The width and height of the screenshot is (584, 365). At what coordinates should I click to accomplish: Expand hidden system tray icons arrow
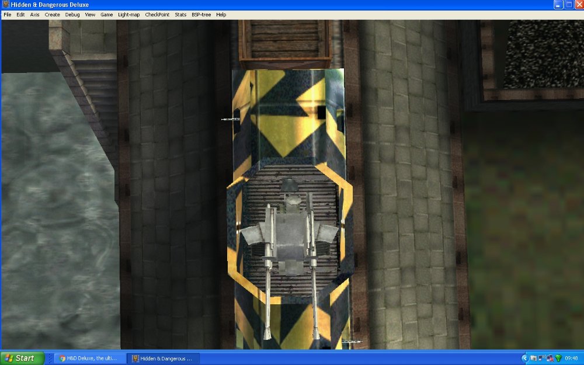tap(525, 359)
